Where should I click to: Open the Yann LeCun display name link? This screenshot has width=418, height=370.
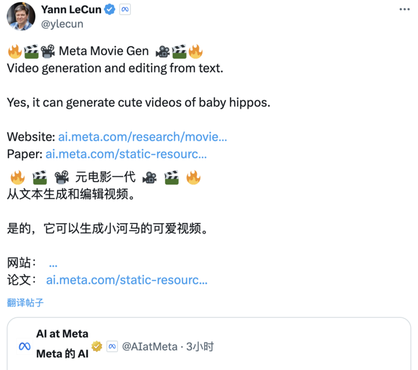71,10
